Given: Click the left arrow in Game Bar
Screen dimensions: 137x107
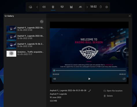Looking at the screenshot, I should pyautogui.click(x=37, y=7).
